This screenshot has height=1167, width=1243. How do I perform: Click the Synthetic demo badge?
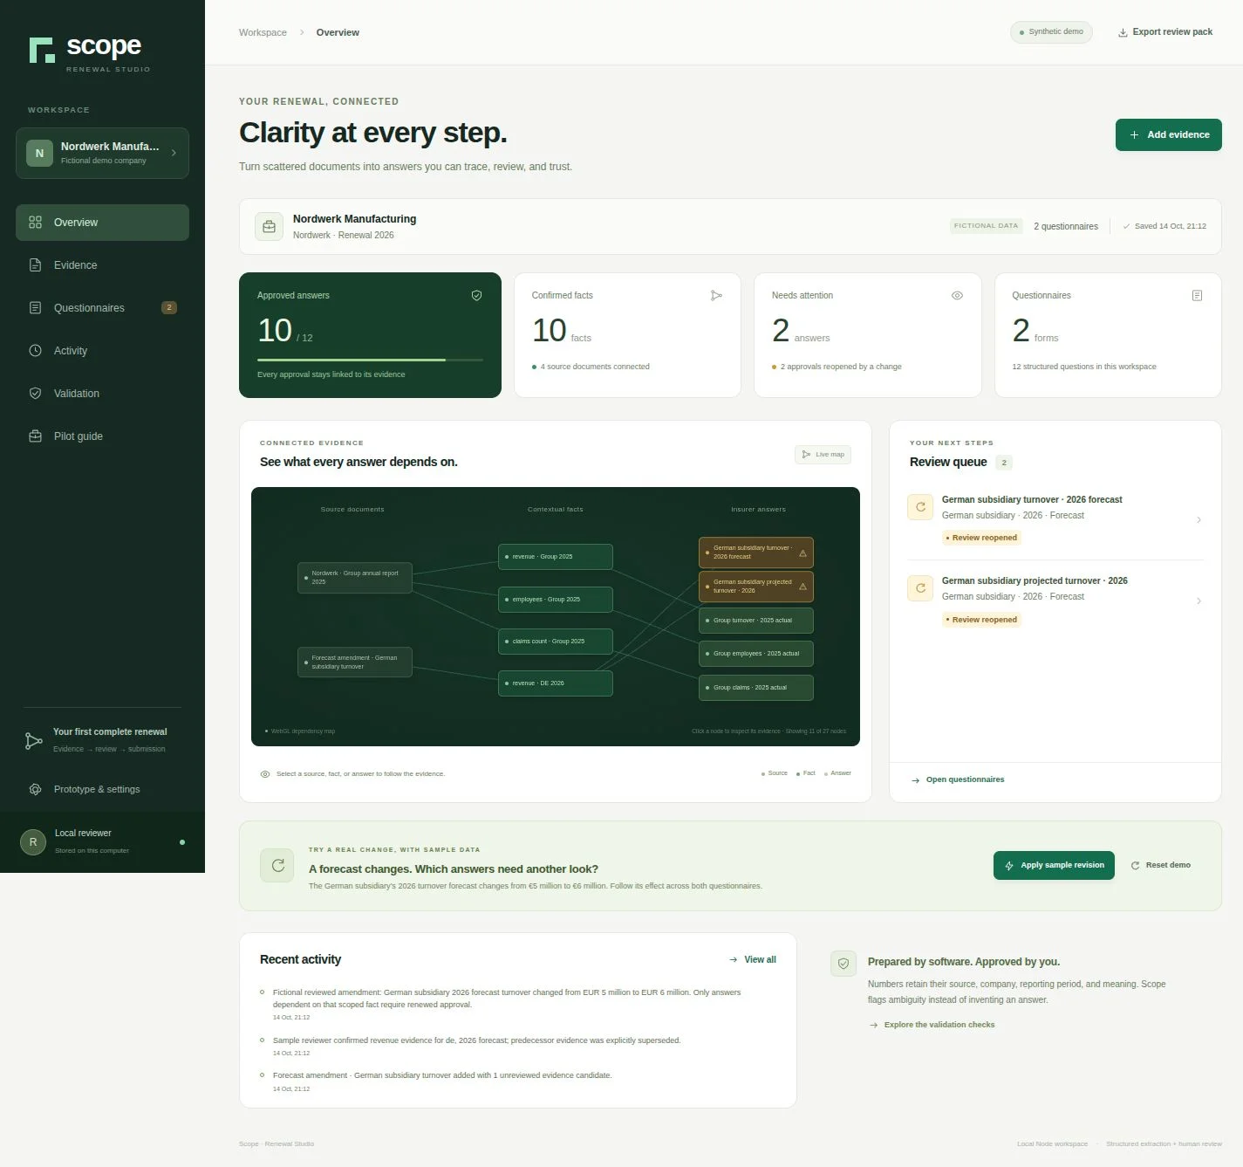pos(1051,32)
